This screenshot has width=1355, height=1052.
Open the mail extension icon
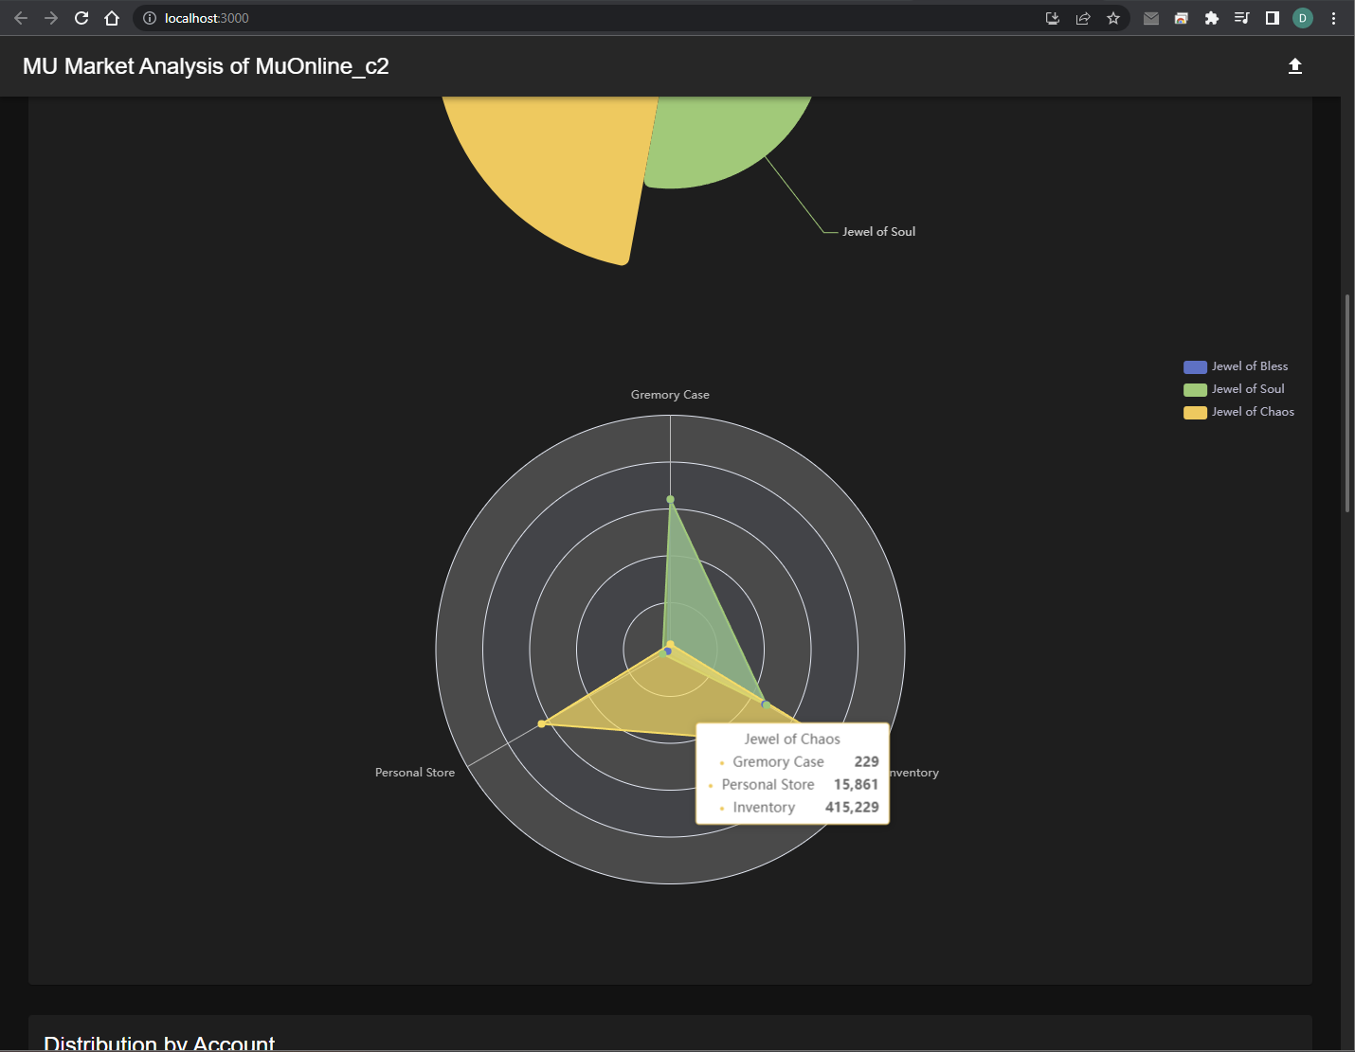click(x=1151, y=18)
